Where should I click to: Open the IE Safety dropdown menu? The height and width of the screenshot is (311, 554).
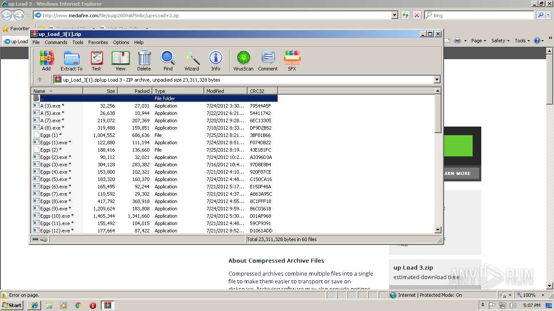tap(500, 41)
